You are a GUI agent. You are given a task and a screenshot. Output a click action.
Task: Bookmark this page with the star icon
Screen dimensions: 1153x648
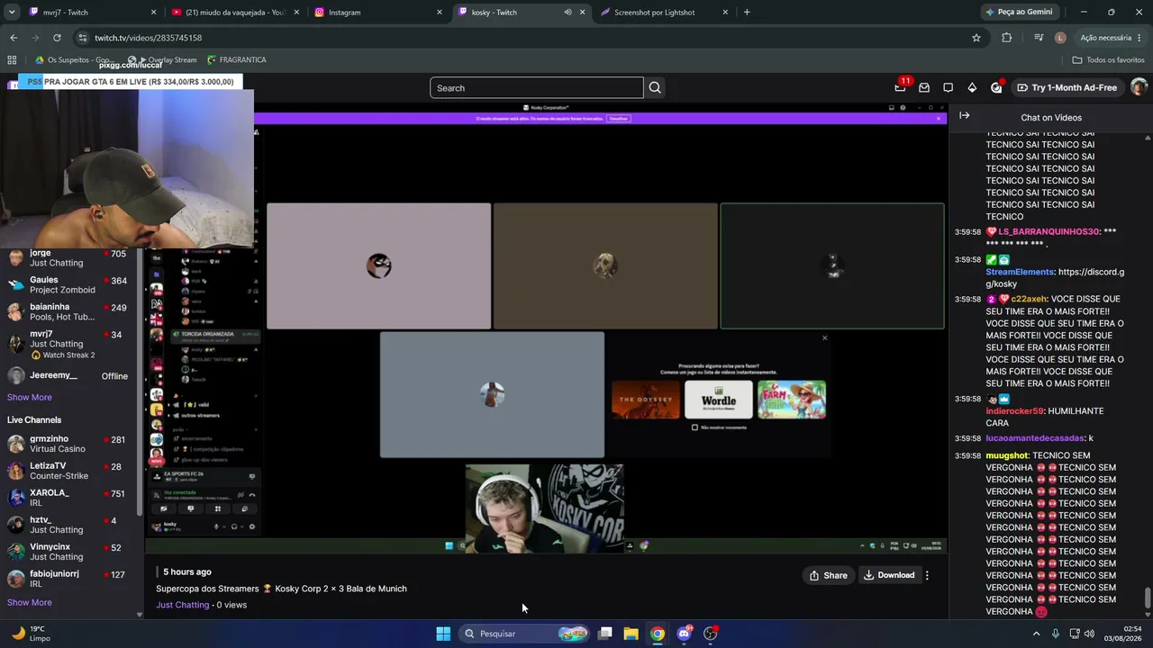pyautogui.click(x=976, y=38)
